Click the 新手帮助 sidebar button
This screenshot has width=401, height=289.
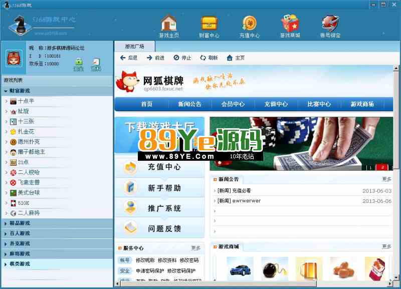coord(160,188)
